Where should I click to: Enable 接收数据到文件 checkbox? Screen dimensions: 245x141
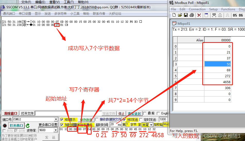(x=97, y=119)
